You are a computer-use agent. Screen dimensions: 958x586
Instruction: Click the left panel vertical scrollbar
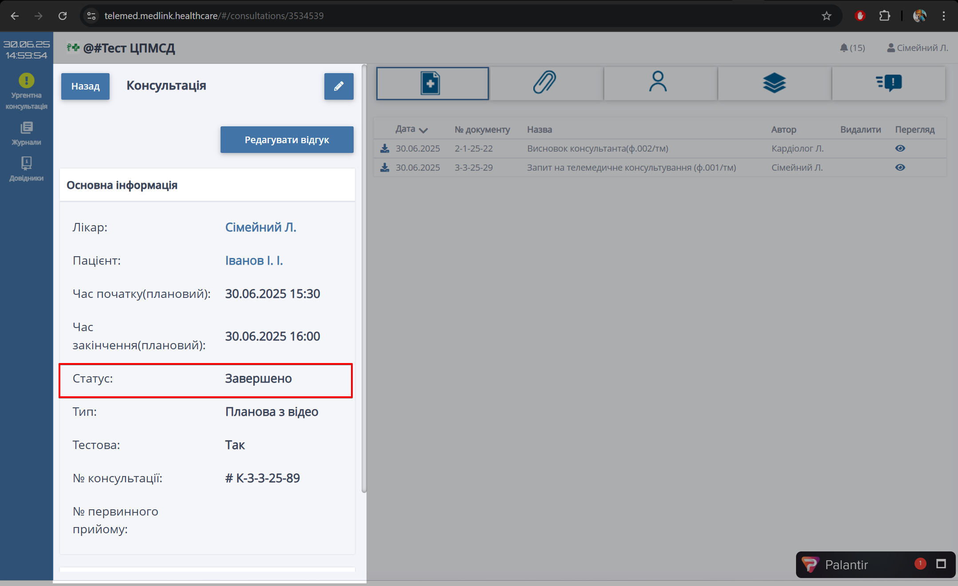coord(364,278)
